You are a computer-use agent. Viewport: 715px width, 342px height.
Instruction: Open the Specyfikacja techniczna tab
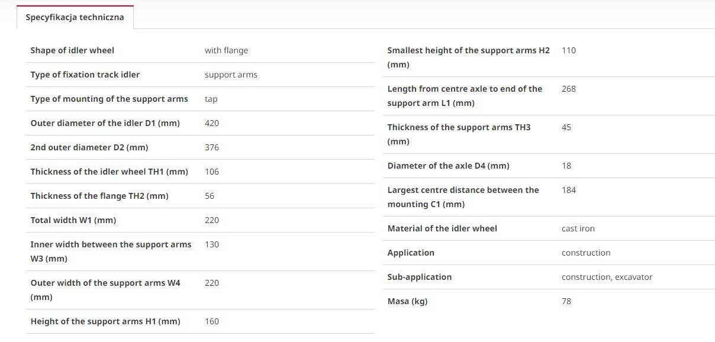click(x=75, y=17)
